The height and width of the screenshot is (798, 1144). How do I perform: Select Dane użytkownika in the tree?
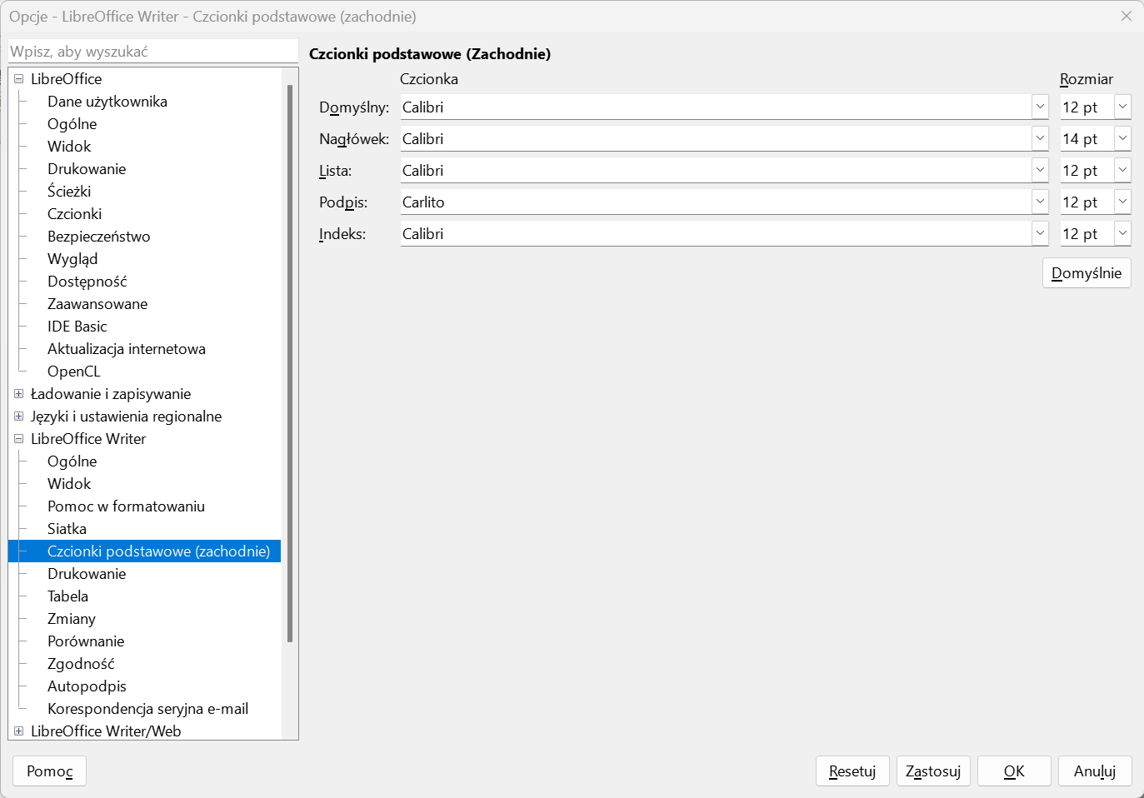point(107,102)
